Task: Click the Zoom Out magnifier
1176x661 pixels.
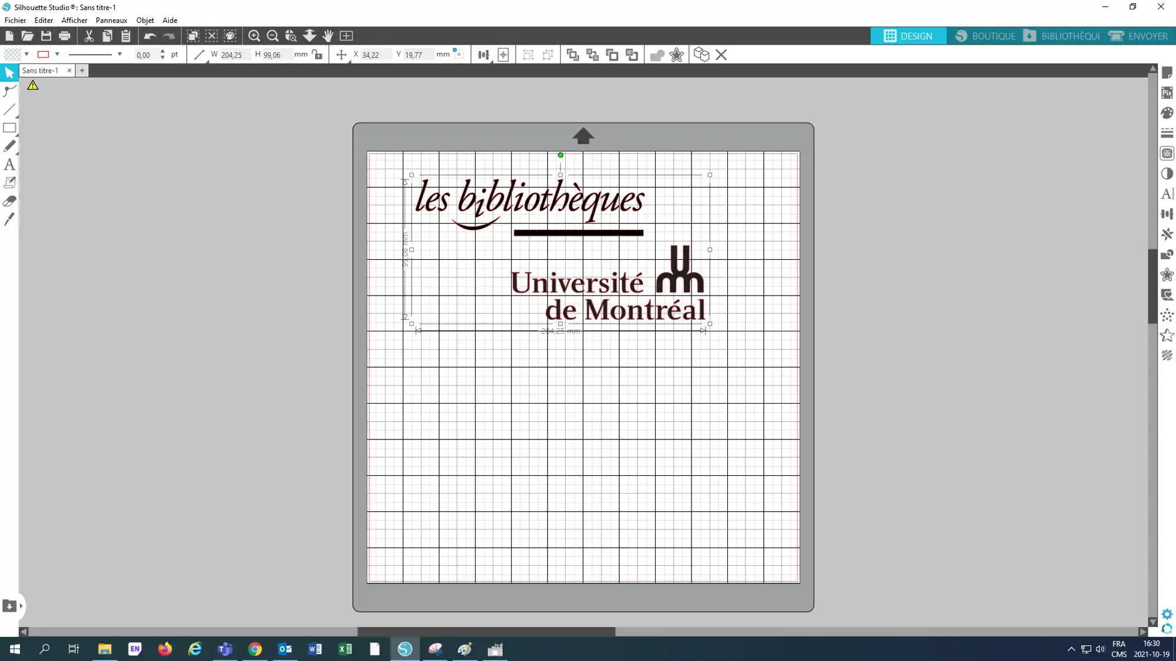Action: [272, 36]
